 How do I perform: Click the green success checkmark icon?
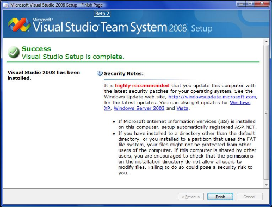click(14, 52)
